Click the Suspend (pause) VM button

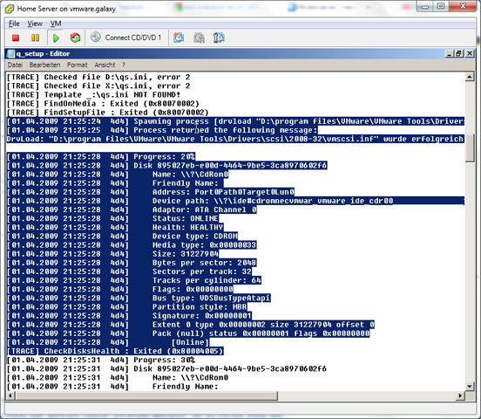pyautogui.click(x=35, y=38)
